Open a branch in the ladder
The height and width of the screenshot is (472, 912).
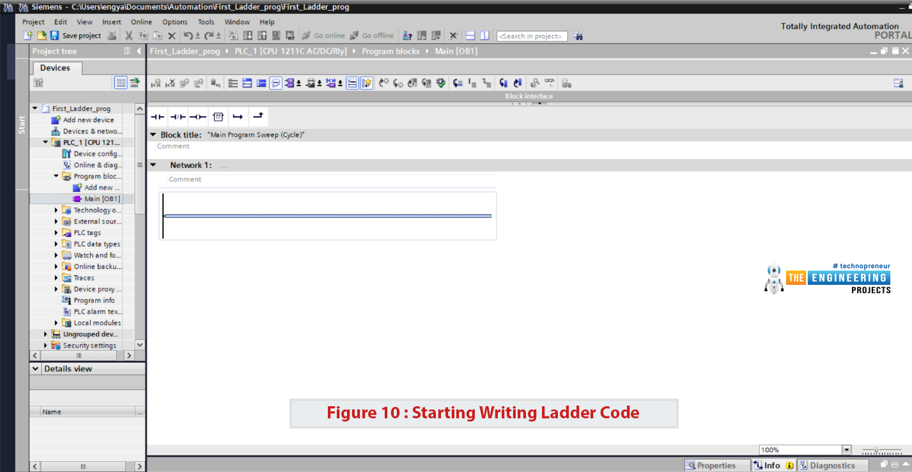[238, 117]
